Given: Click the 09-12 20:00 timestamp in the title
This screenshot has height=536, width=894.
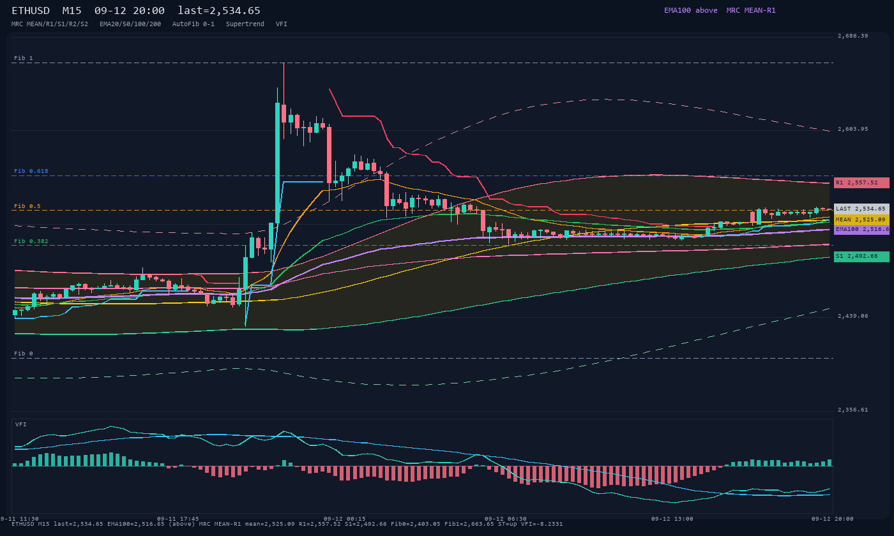Looking at the screenshot, I should [x=130, y=11].
